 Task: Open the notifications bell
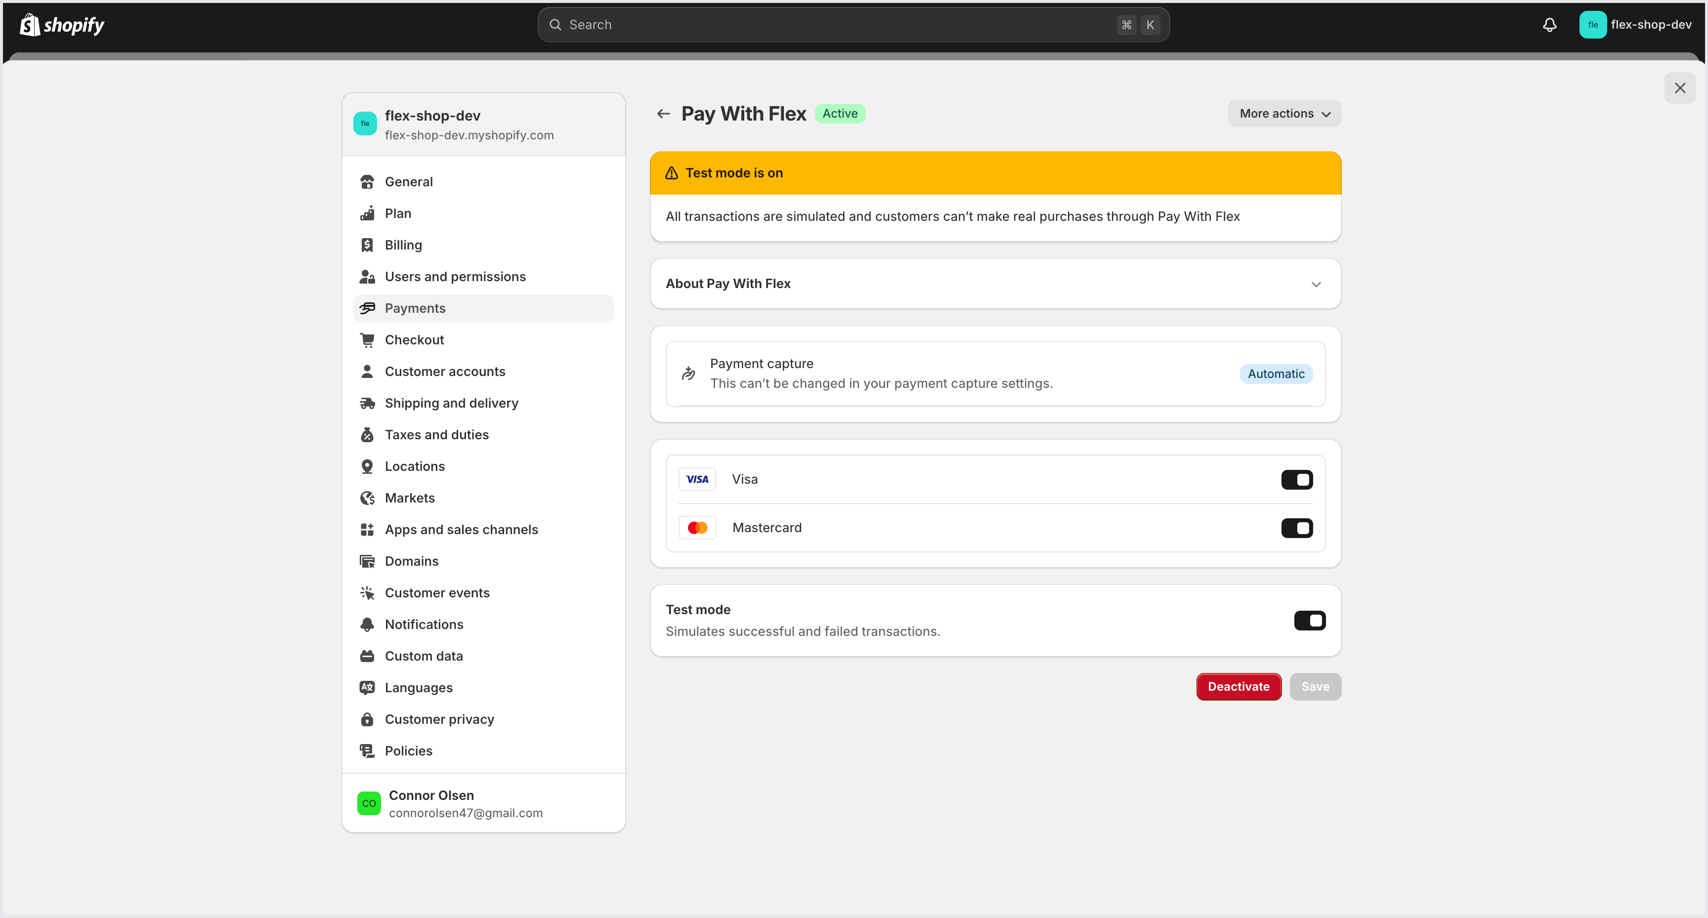[x=1549, y=25]
